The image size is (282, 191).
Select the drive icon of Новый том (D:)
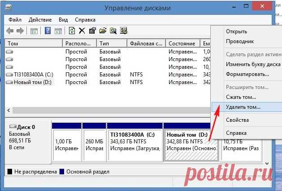[x=9, y=82]
